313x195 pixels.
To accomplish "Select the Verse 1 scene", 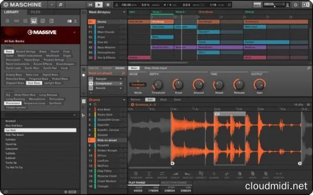I will 156,12.
